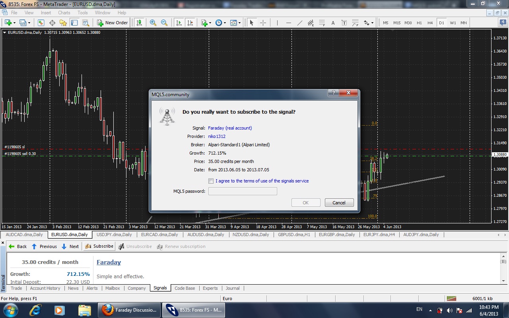The width and height of the screenshot is (509, 318).
Task: Open the Charts menu
Action: (x=64, y=13)
